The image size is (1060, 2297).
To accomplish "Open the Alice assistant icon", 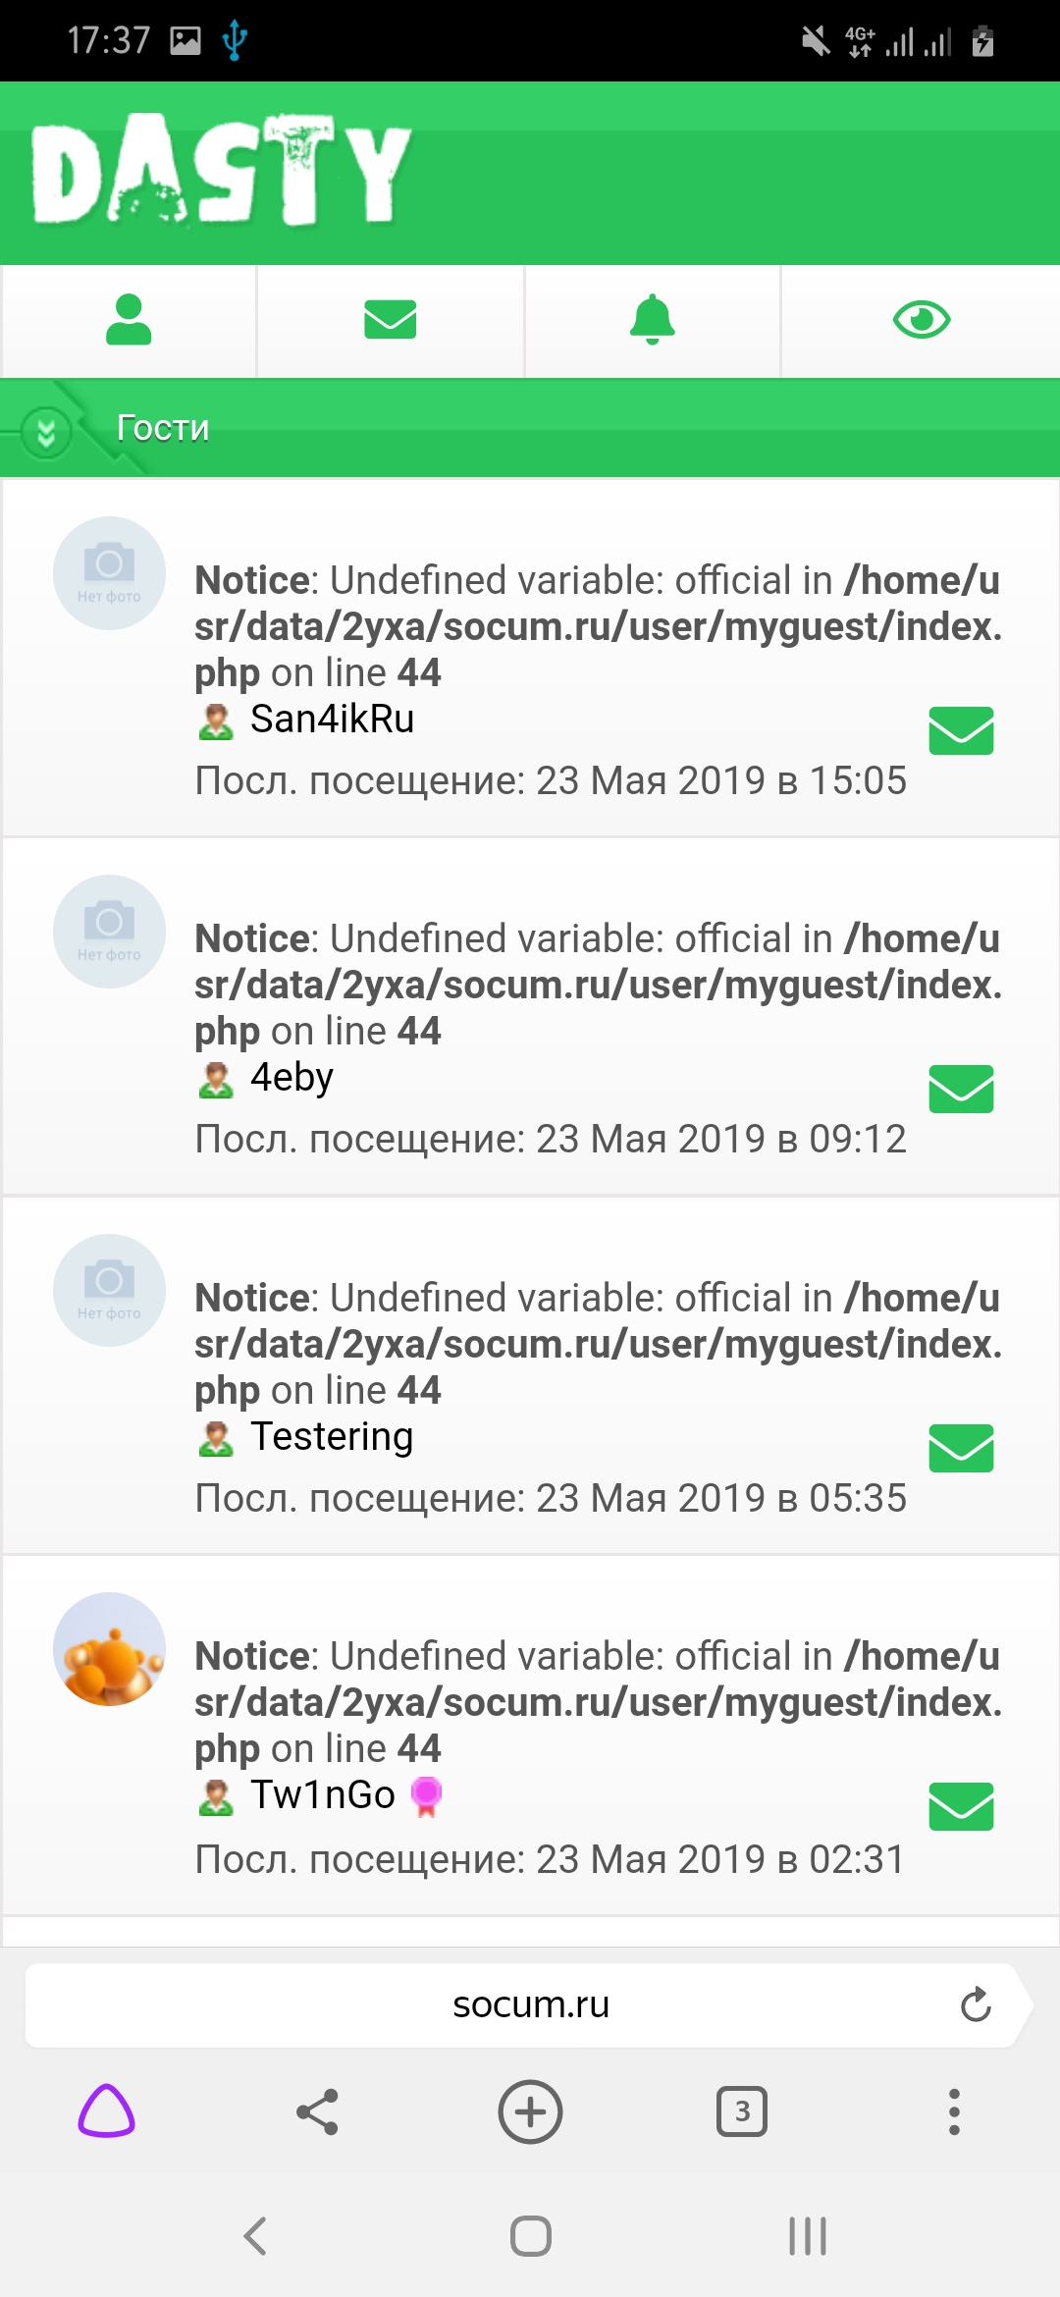I will 106,2111.
